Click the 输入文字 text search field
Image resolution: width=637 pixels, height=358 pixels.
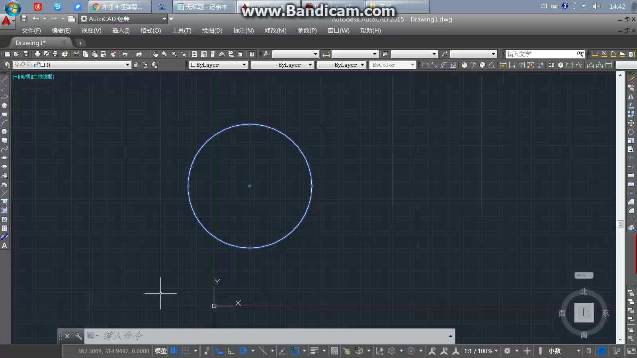[541, 54]
